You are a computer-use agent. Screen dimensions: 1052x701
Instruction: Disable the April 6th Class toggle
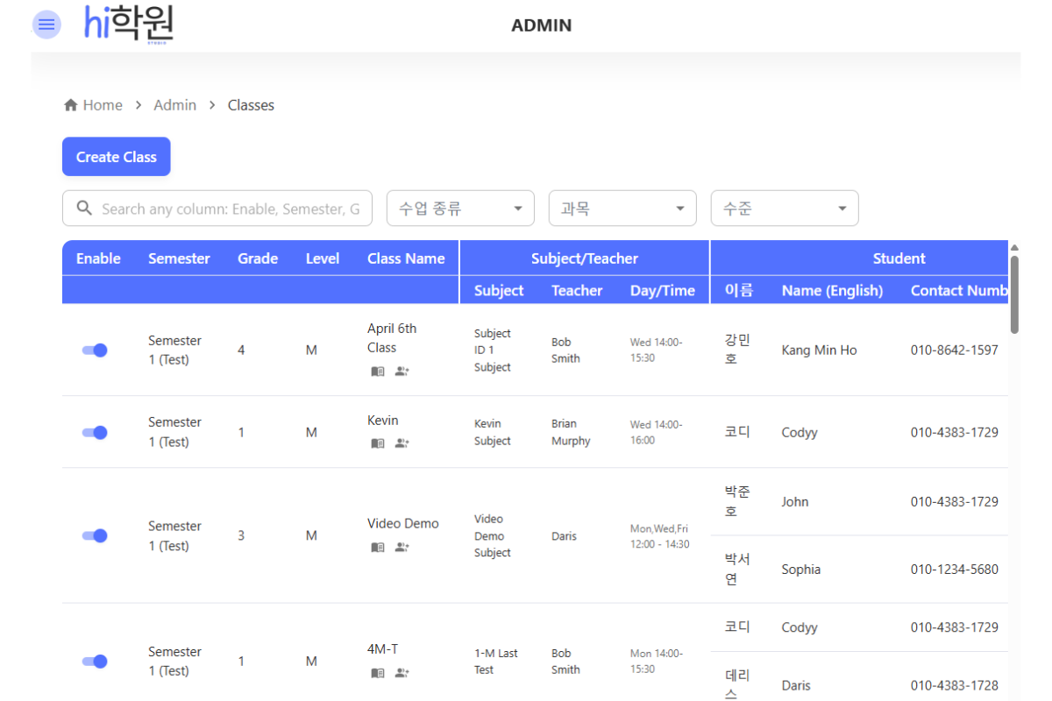pos(94,350)
